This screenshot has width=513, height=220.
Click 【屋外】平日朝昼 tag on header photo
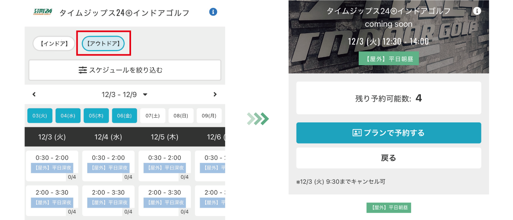(389, 58)
